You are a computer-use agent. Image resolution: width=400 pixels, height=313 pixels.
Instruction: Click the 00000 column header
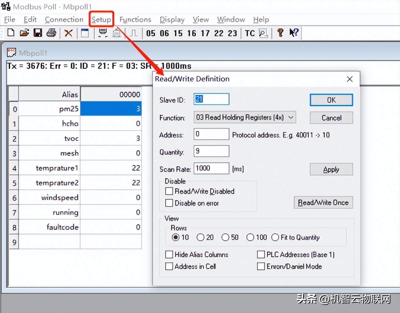pos(111,94)
